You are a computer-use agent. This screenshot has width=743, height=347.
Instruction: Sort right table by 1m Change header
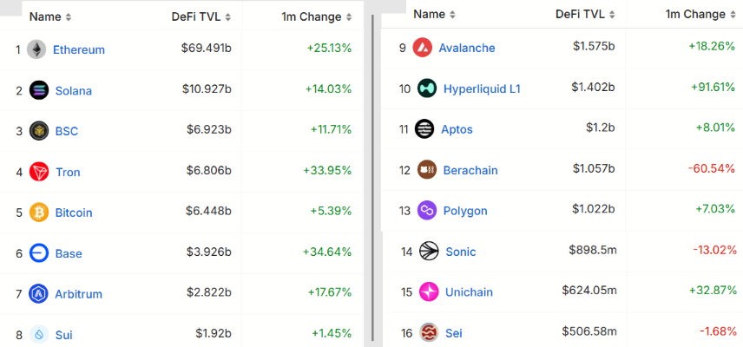coord(700,14)
